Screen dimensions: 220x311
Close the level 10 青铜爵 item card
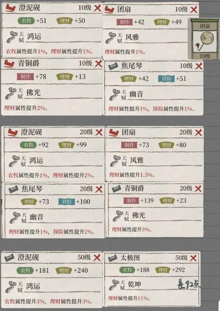98,64
